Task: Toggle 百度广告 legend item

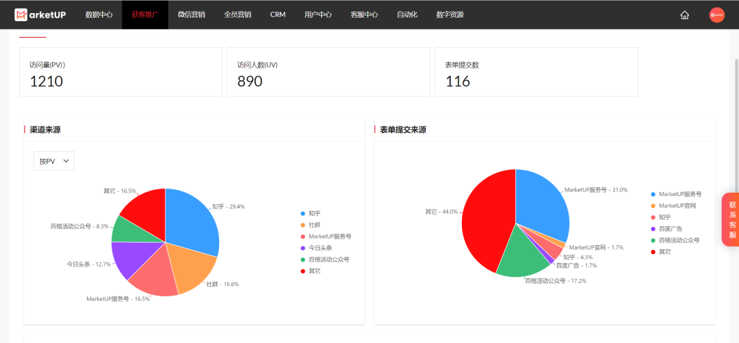Action: click(666, 229)
